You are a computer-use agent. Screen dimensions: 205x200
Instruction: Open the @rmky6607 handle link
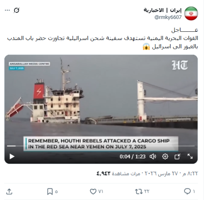(x=168, y=17)
